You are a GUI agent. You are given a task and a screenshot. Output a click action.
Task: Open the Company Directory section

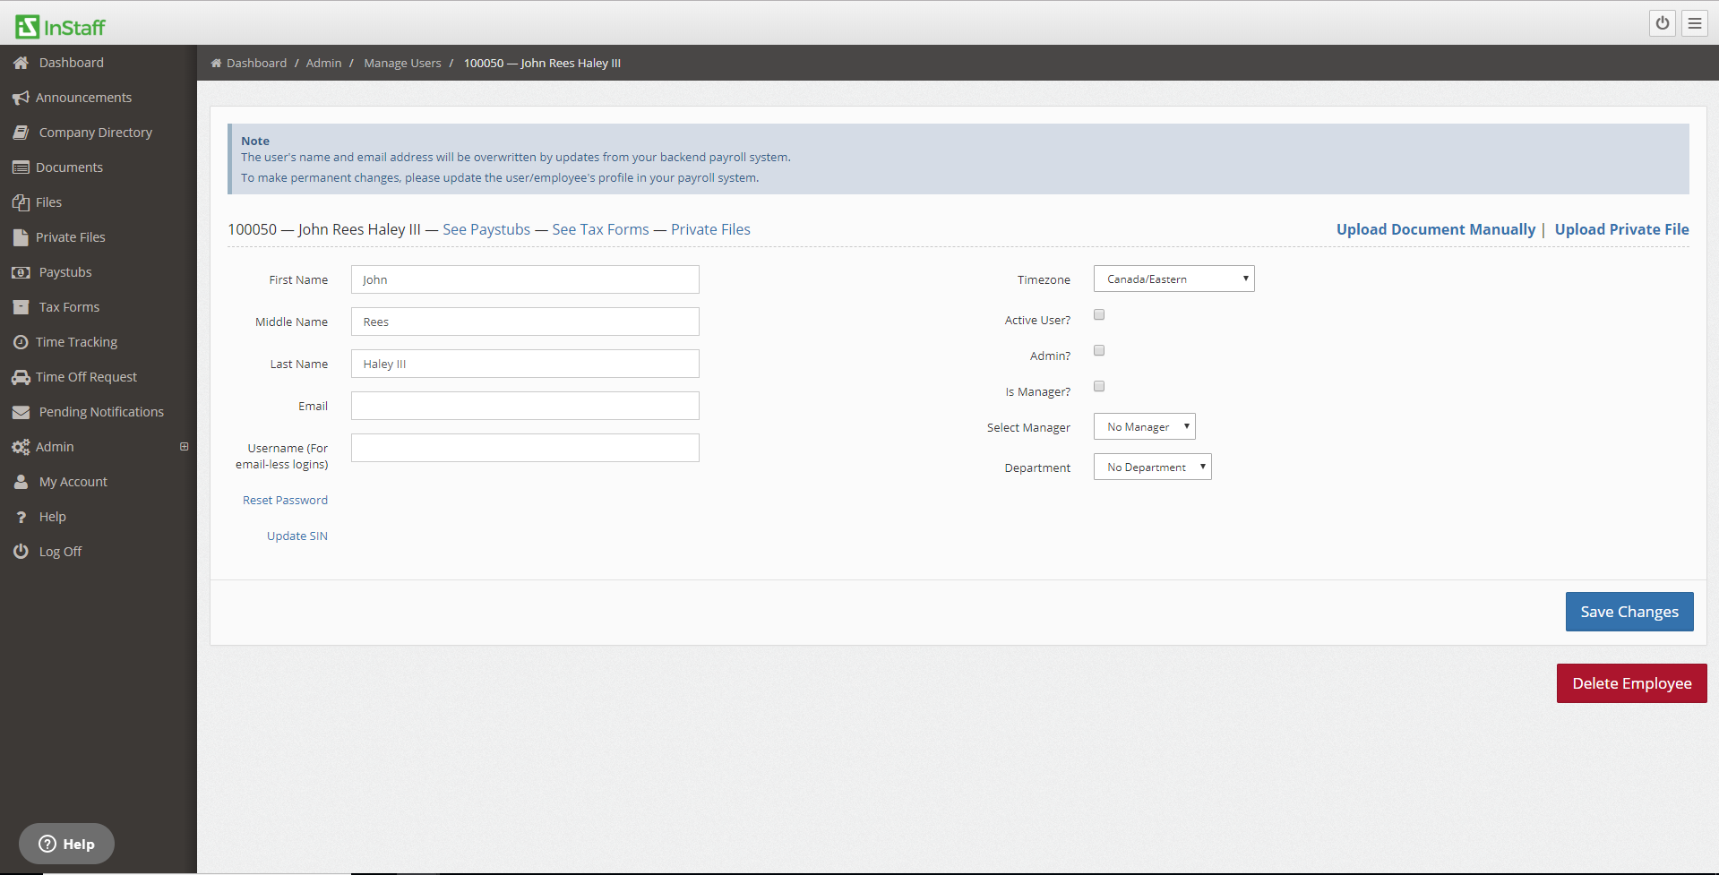pyautogui.click(x=21, y=132)
